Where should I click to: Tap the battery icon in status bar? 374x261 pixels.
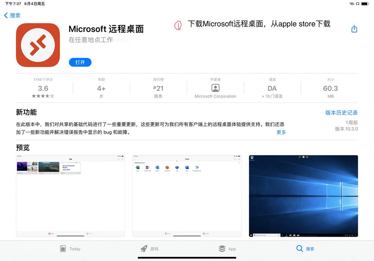click(365, 4)
